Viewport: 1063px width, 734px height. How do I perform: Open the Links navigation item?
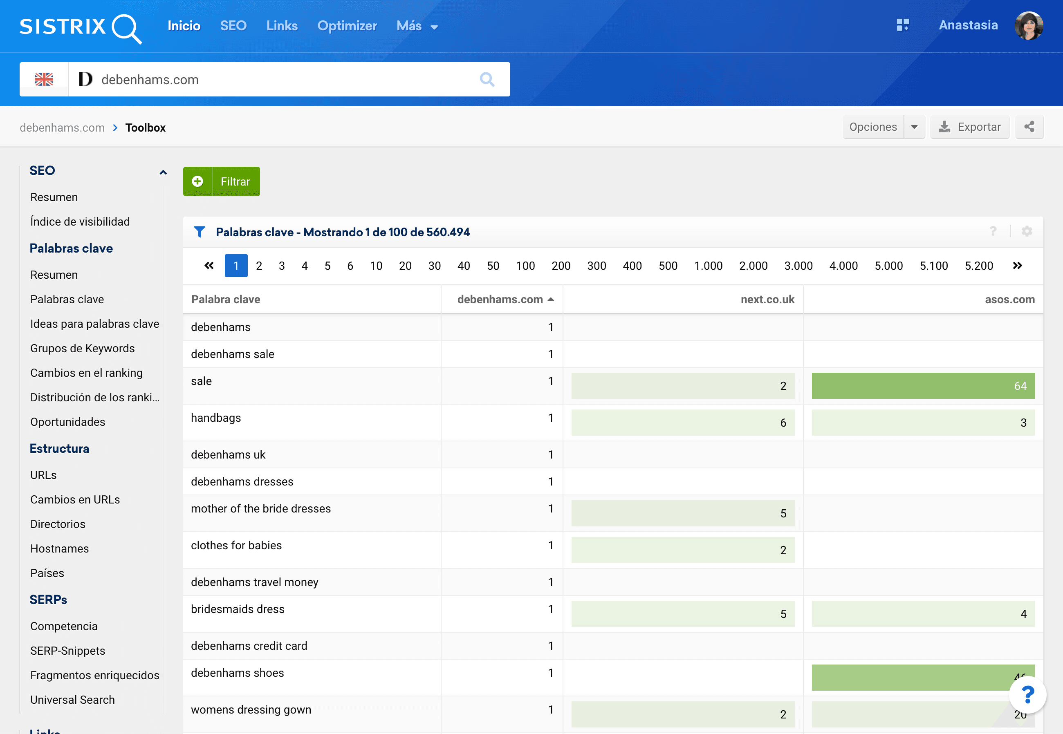coord(282,26)
